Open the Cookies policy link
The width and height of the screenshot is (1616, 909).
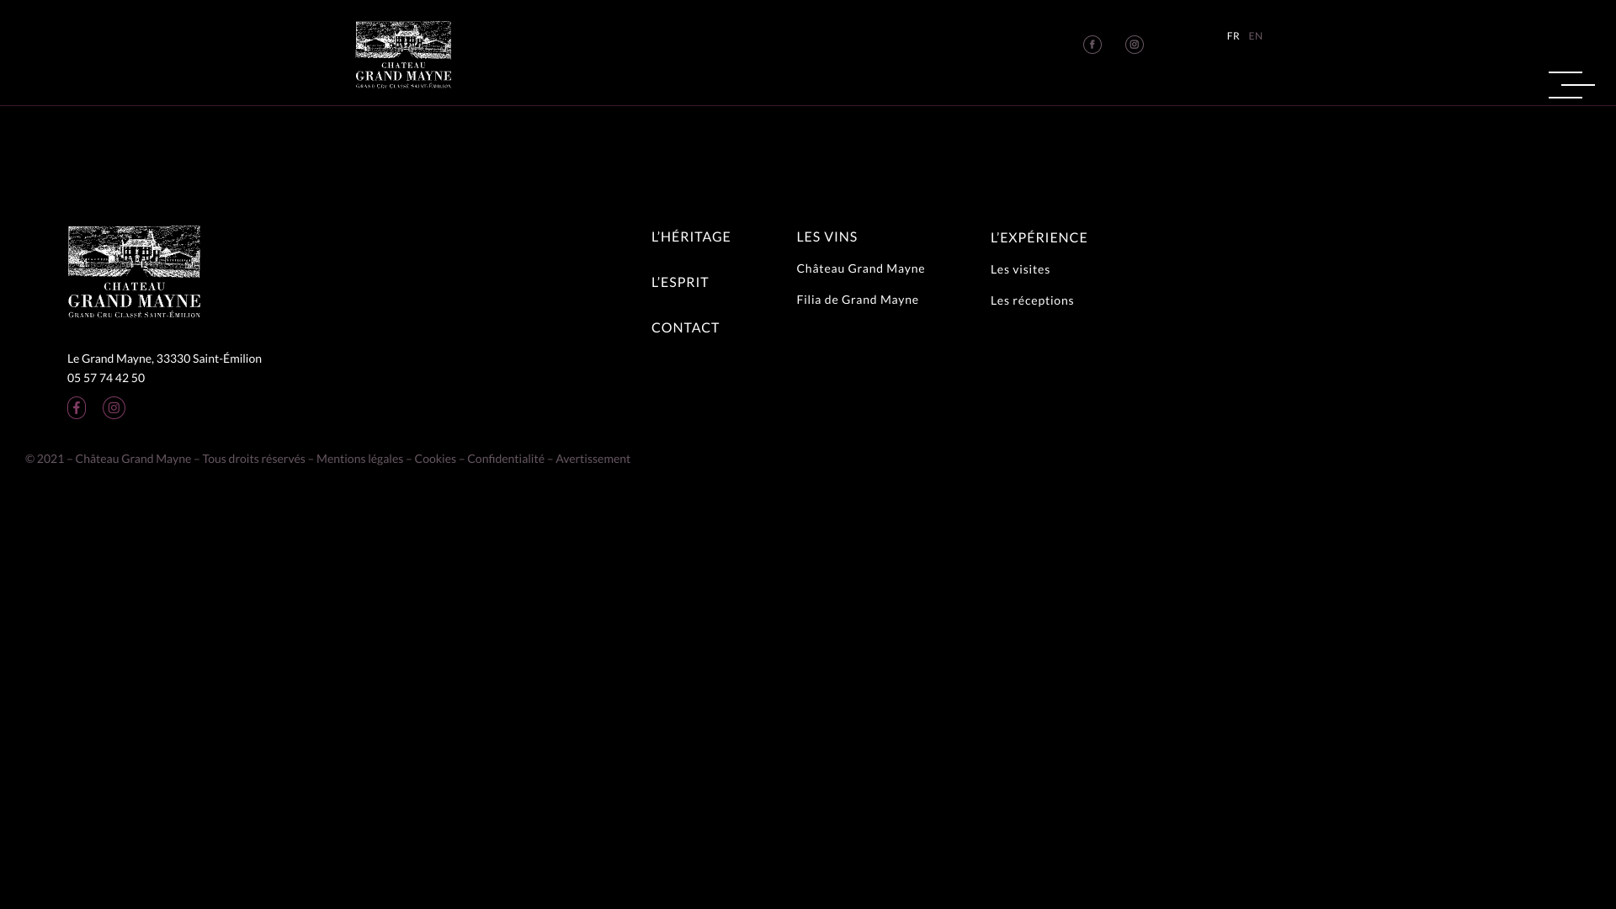(x=435, y=459)
